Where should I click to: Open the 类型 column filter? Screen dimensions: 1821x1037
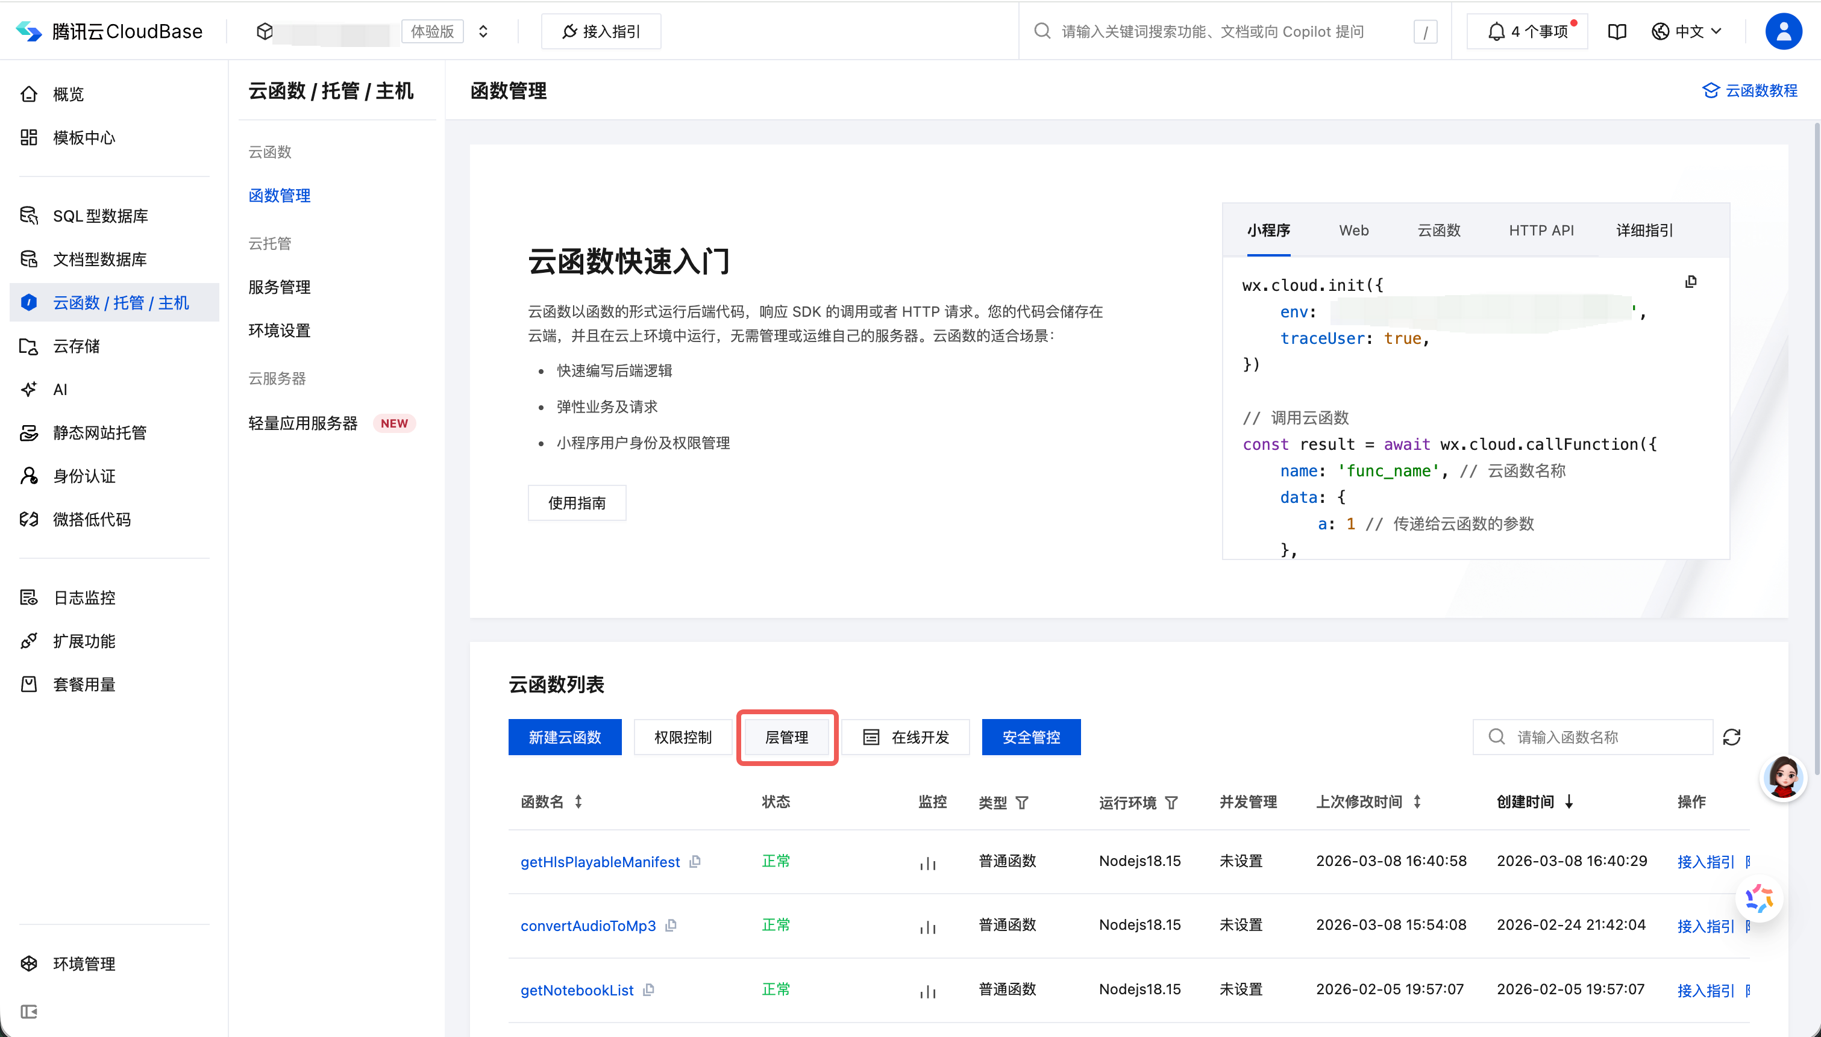click(1021, 803)
